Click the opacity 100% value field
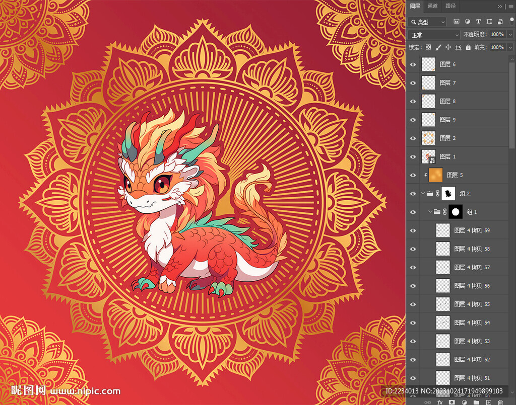516x405 pixels. 498,34
